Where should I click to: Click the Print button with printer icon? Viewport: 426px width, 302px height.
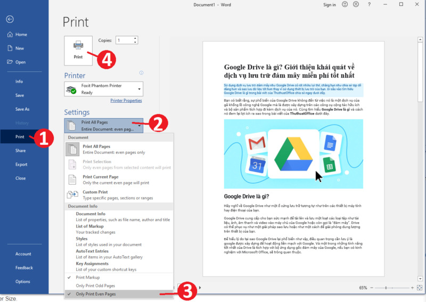pos(78,50)
